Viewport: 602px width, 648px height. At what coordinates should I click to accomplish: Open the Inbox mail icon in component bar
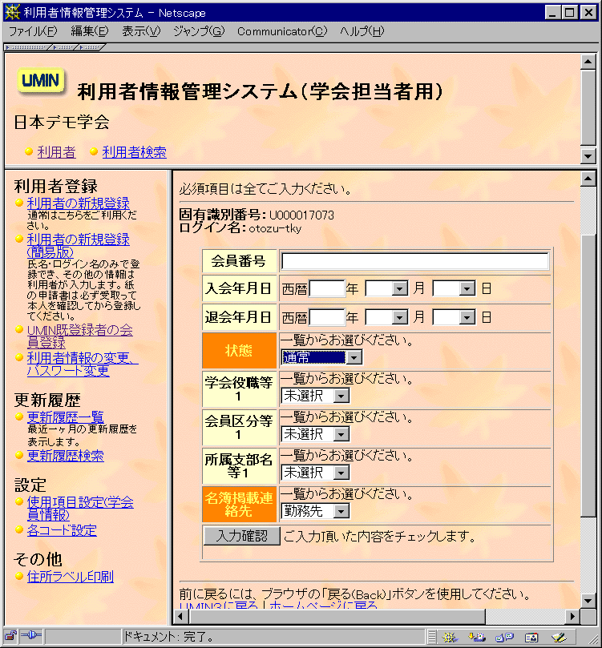point(478,638)
